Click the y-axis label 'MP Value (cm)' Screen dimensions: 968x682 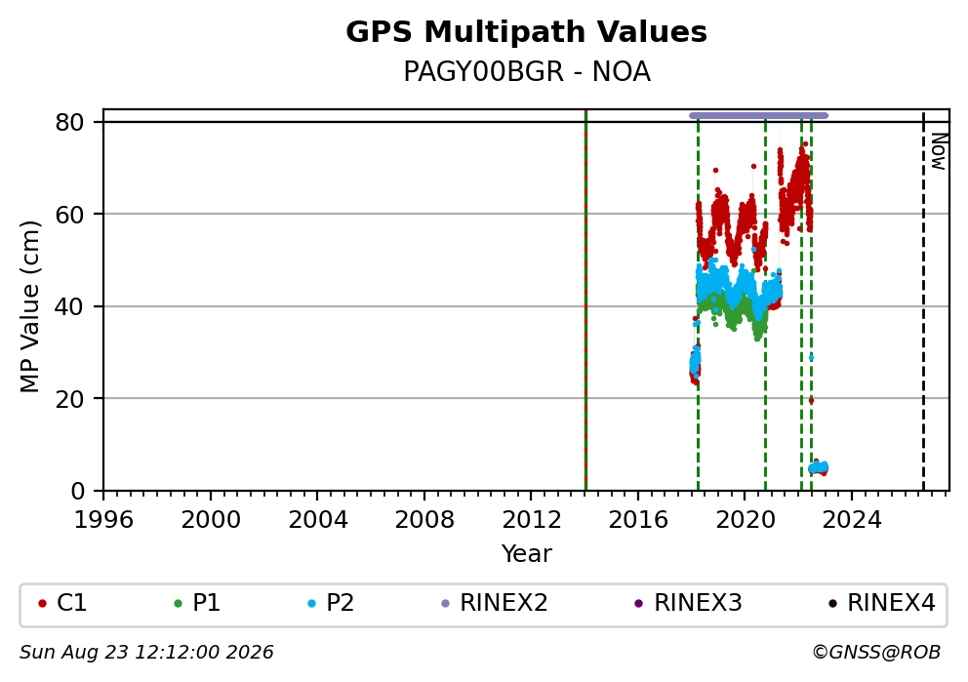coord(29,306)
